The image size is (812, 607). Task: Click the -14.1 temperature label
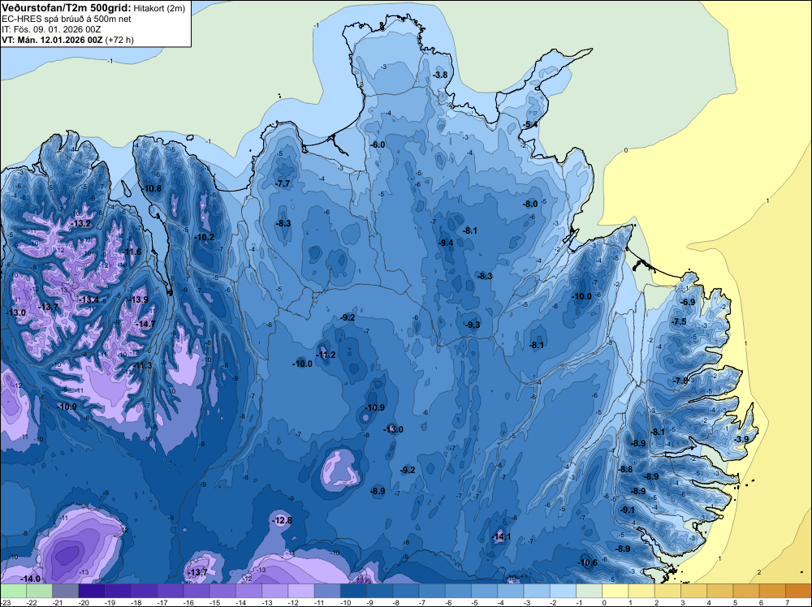click(x=501, y=537)
